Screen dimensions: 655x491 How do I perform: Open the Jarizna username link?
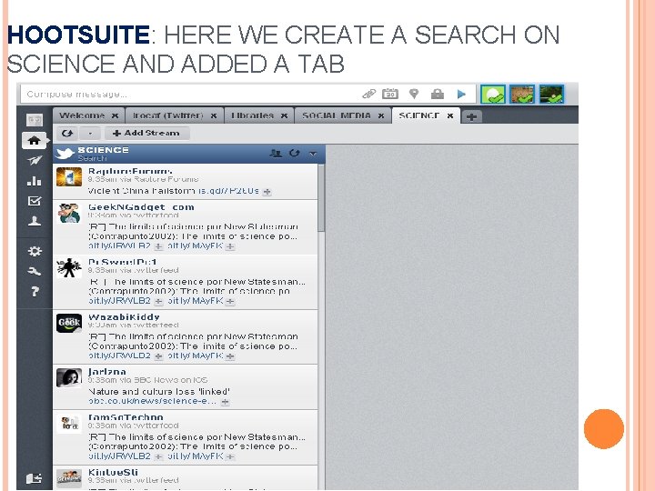click(107, 372)
